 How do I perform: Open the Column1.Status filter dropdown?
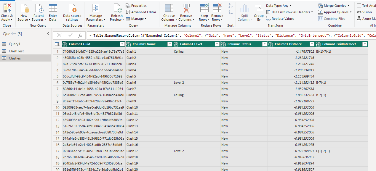[264, 44]
